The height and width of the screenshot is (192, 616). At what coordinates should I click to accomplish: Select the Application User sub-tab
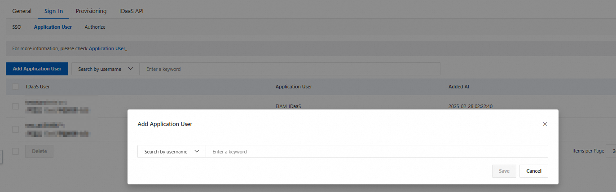pyautogui.click(x=53, y=27)
